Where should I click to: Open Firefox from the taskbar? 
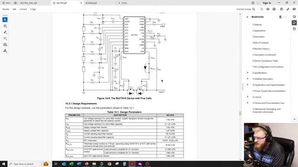[x=87, y=164]
